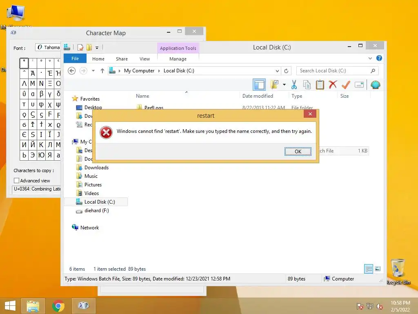Toggle the navigation pane toolbar icon
The image size is (418, 314).
pyautogui.click(x=259, y=85)
